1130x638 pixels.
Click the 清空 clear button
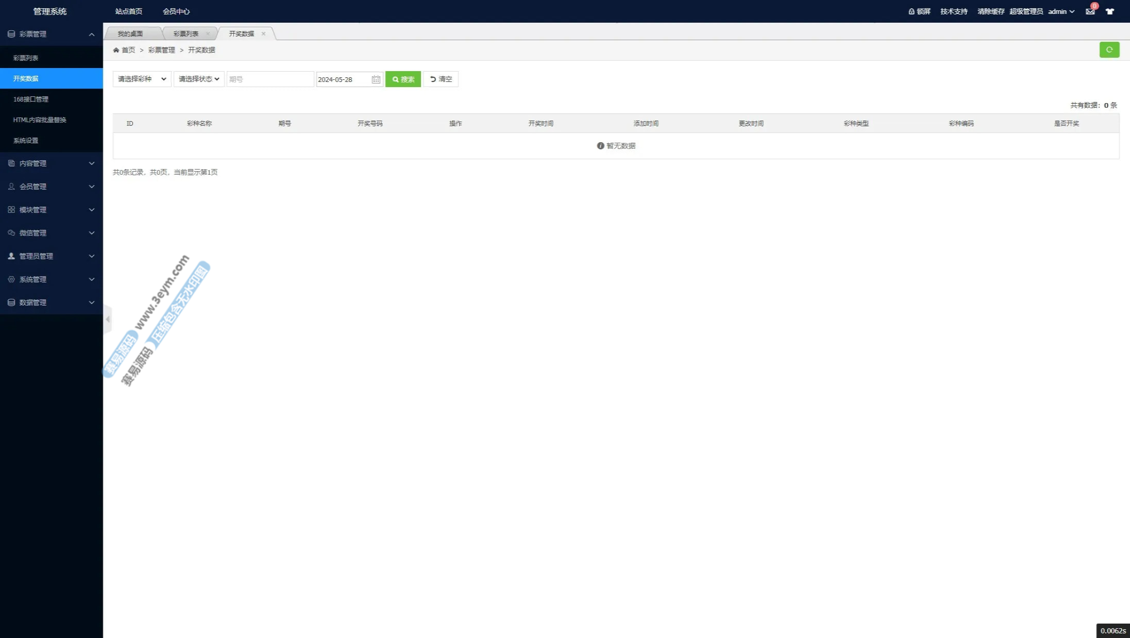(x=441, y=79)
